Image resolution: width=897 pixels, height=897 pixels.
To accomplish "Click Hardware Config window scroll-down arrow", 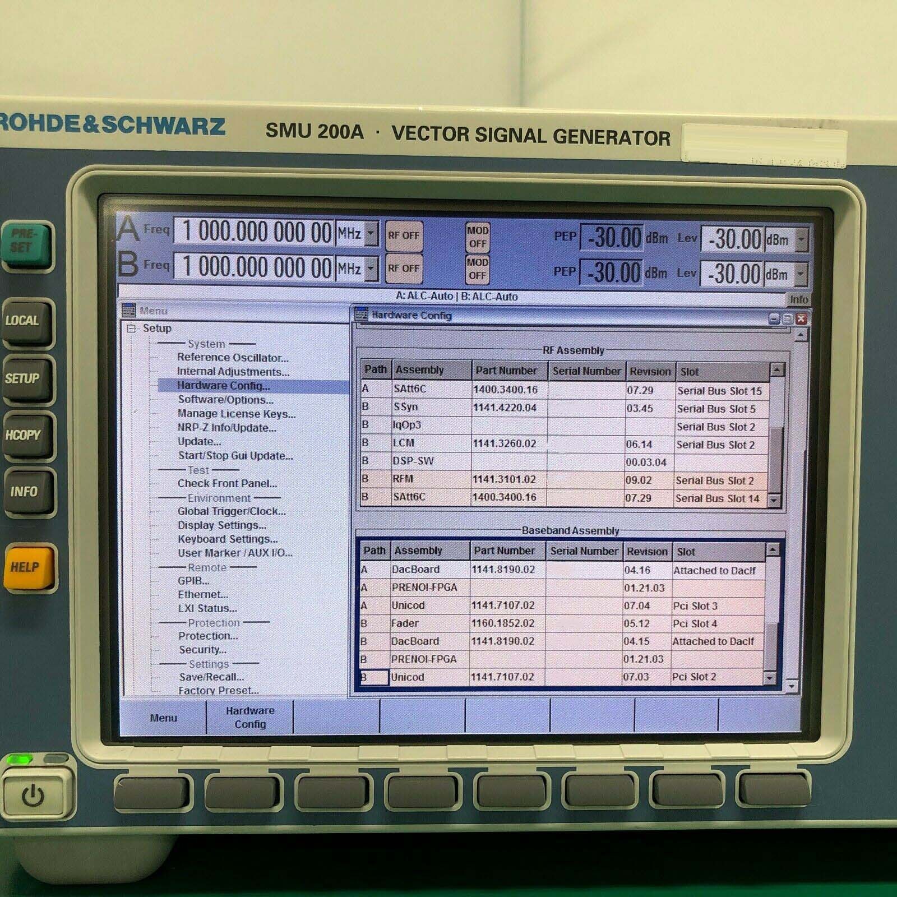I will click(791, 686).
